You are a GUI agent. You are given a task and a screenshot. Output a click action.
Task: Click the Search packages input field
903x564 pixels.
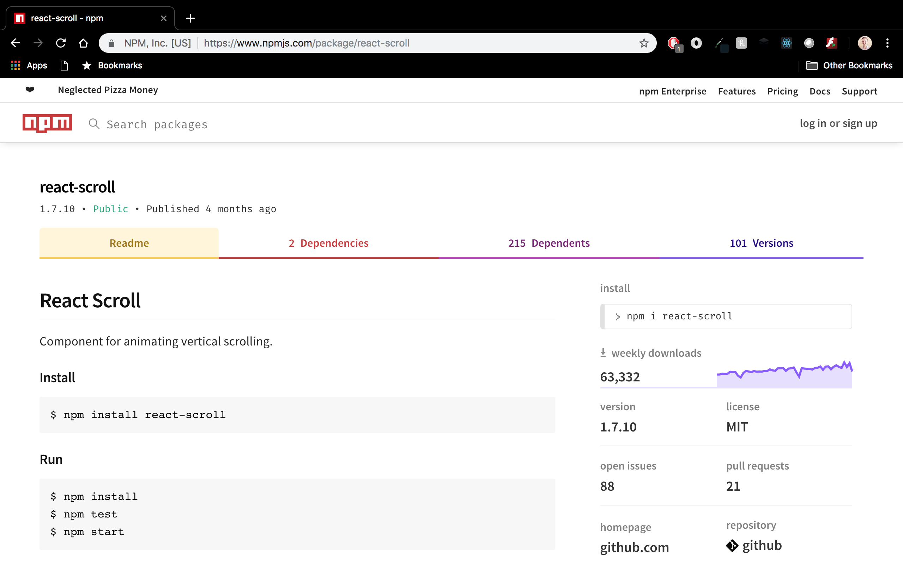[x=157, y=123]
